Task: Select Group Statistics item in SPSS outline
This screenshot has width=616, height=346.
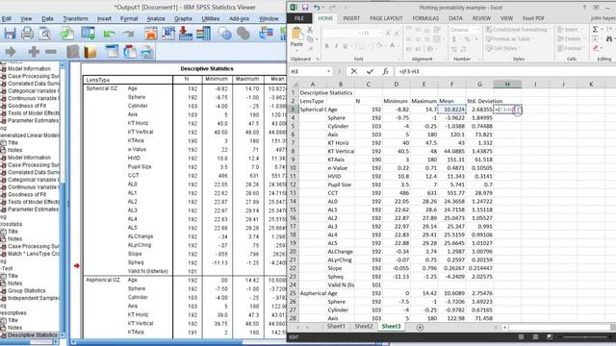Action: click(27, 290)
